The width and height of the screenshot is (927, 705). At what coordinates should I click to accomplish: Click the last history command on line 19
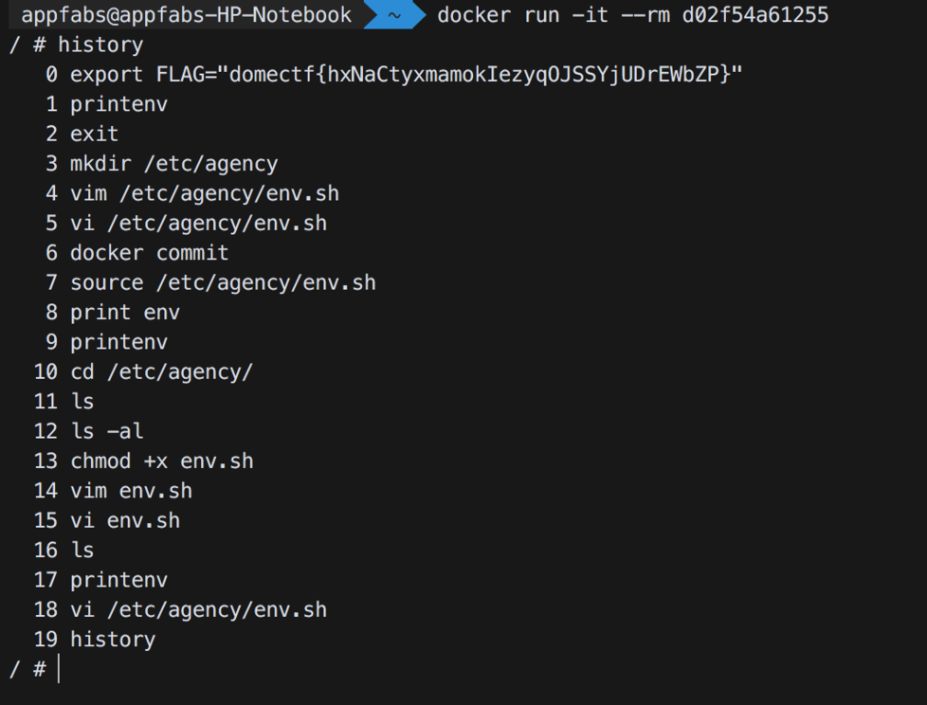[112, 640]
